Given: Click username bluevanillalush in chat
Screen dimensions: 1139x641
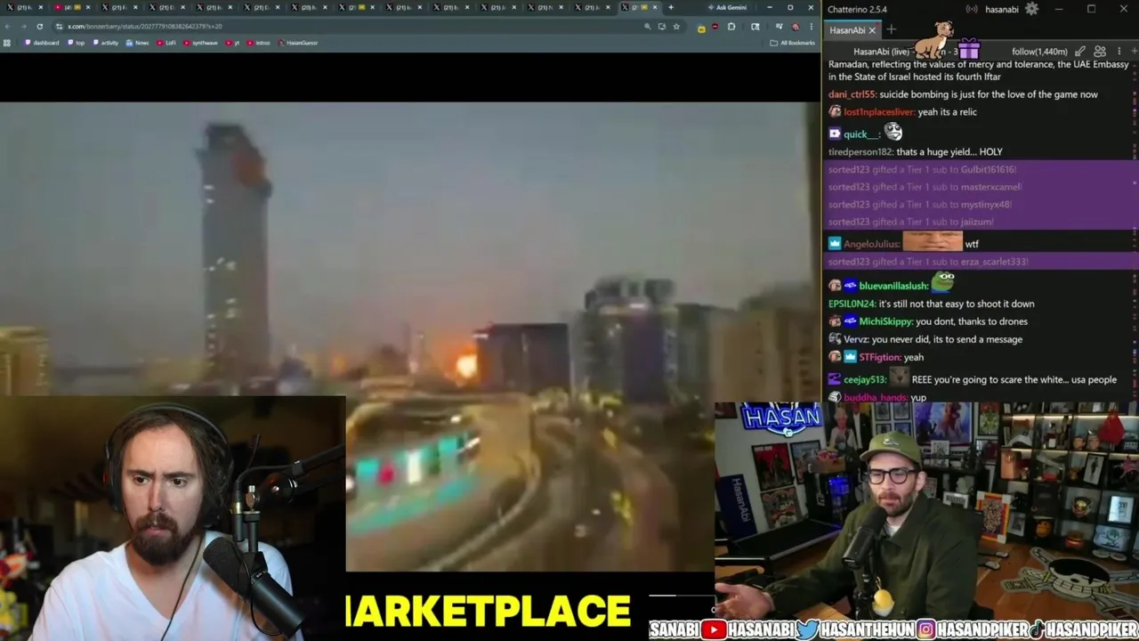Looking at the screenshot, I should [893, 286].
